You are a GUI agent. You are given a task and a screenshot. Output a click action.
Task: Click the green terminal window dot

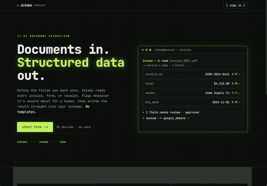coord(150,50)
